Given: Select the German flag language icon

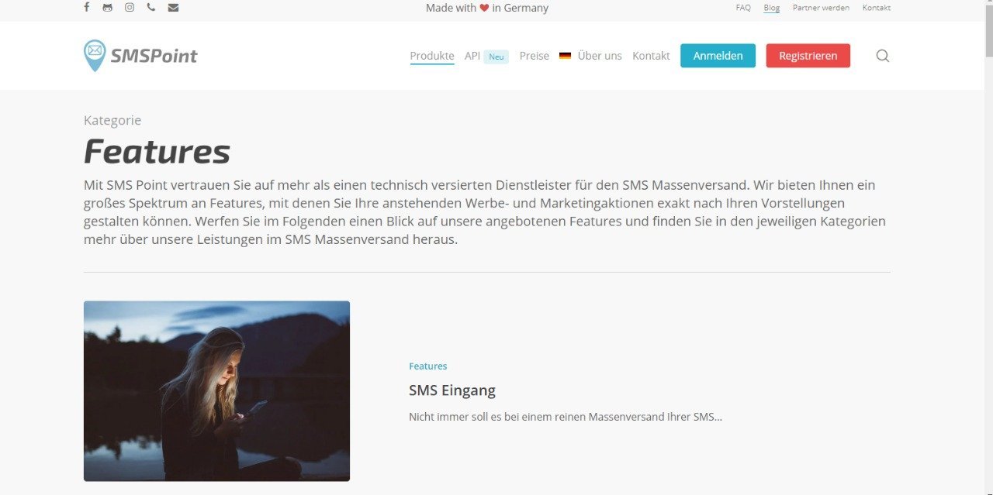Looking at the screenshot, I should [565, 56].
